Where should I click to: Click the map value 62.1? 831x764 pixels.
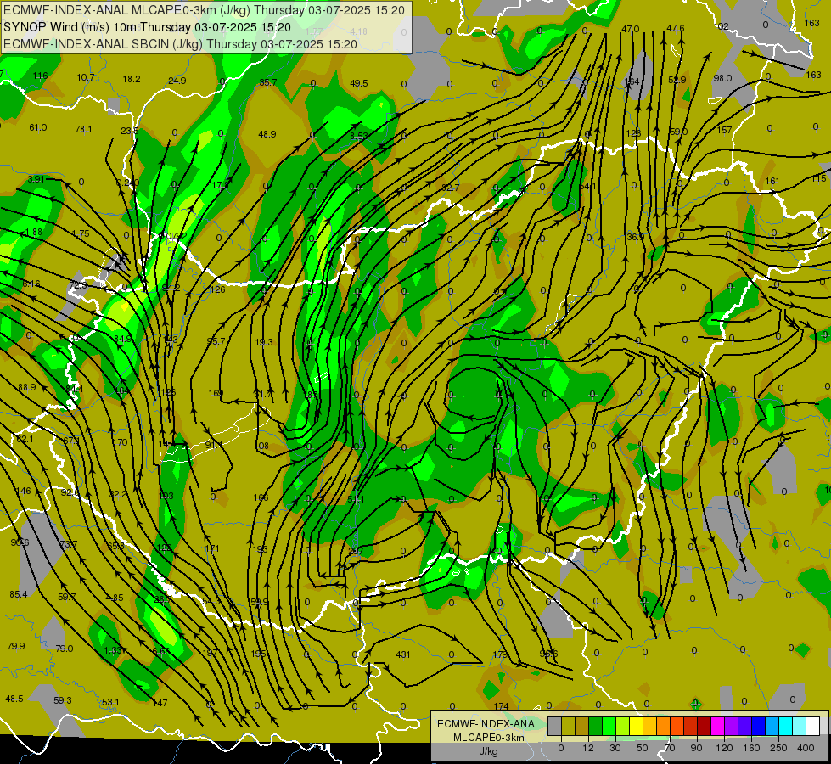(25, 439)
